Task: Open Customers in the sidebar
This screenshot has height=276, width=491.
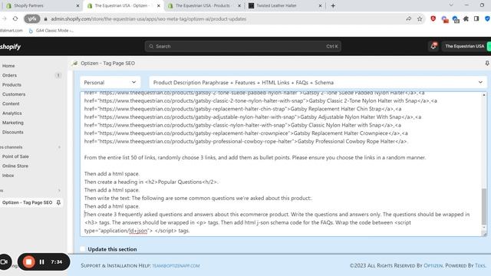Action: [14, 94]
